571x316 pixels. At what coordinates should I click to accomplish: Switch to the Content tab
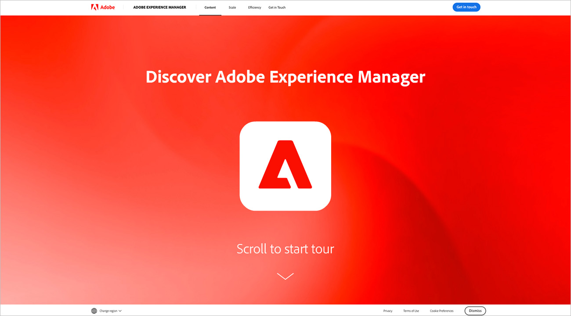tap(210, 7)
